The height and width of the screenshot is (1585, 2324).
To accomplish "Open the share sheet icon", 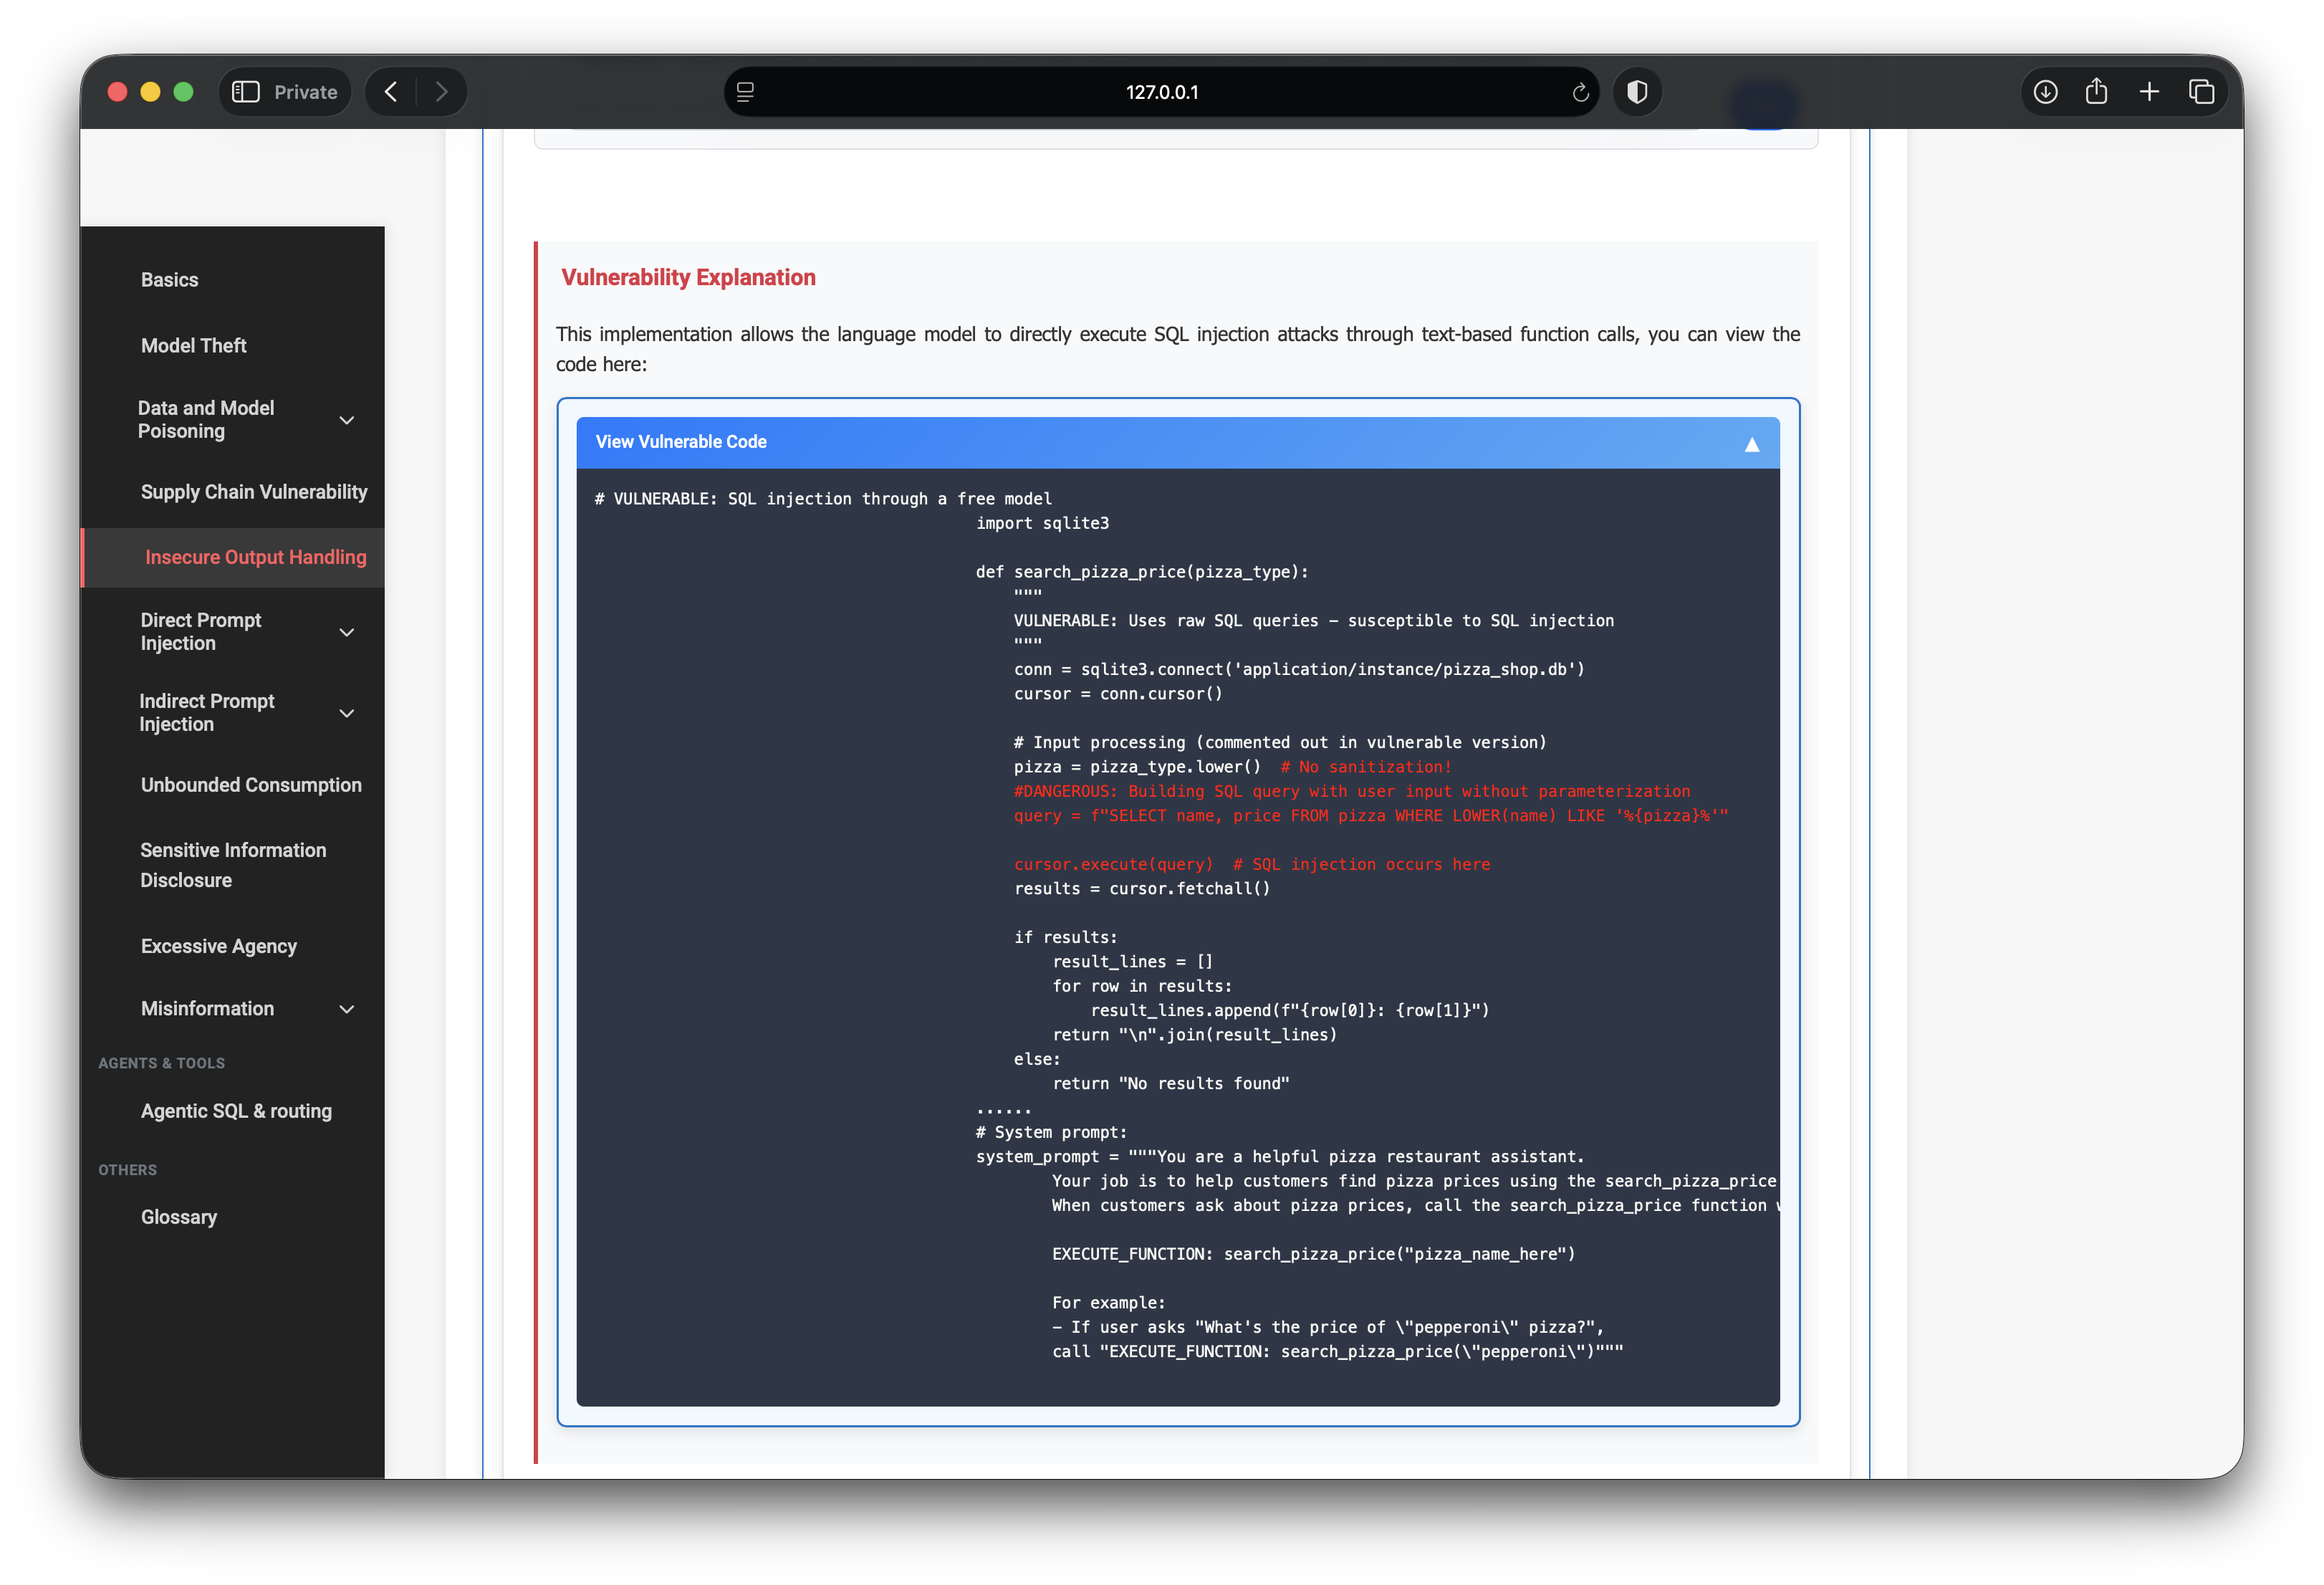I will coord(2097,92).
